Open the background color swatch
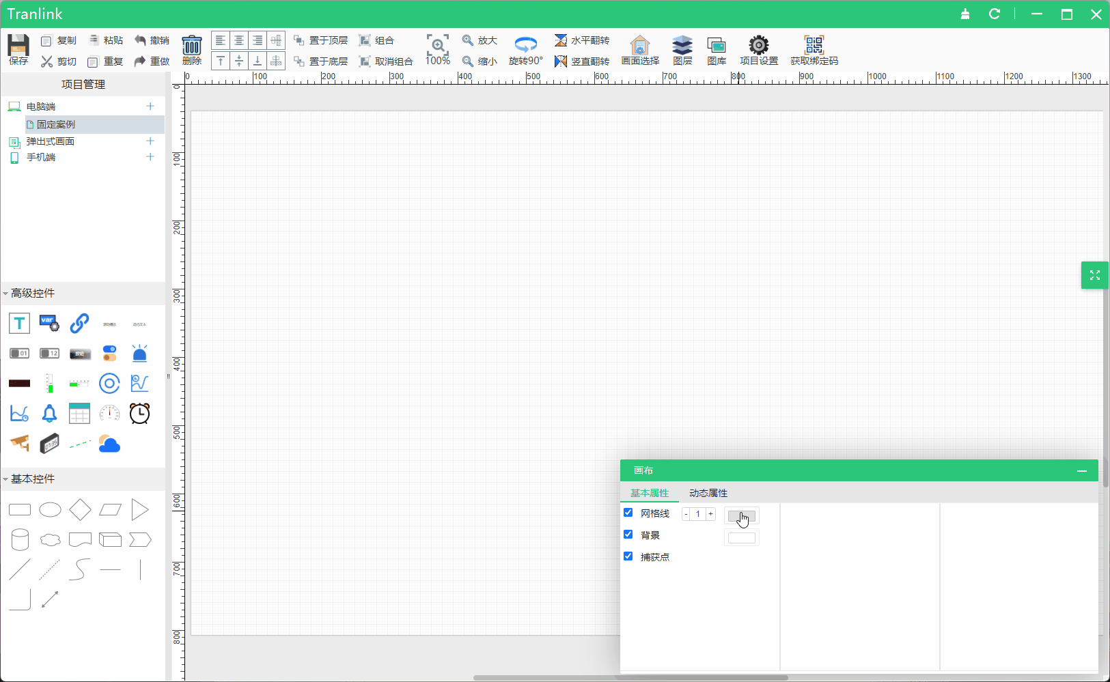Screen dimensions: 1110x682 tap(742, 537)
